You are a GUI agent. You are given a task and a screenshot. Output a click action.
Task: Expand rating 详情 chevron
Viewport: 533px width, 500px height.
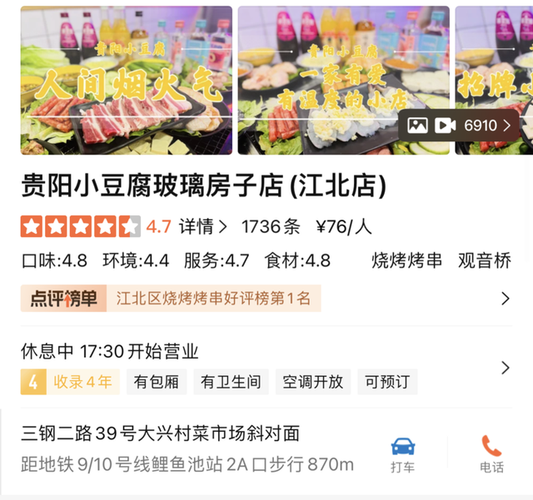222,226
